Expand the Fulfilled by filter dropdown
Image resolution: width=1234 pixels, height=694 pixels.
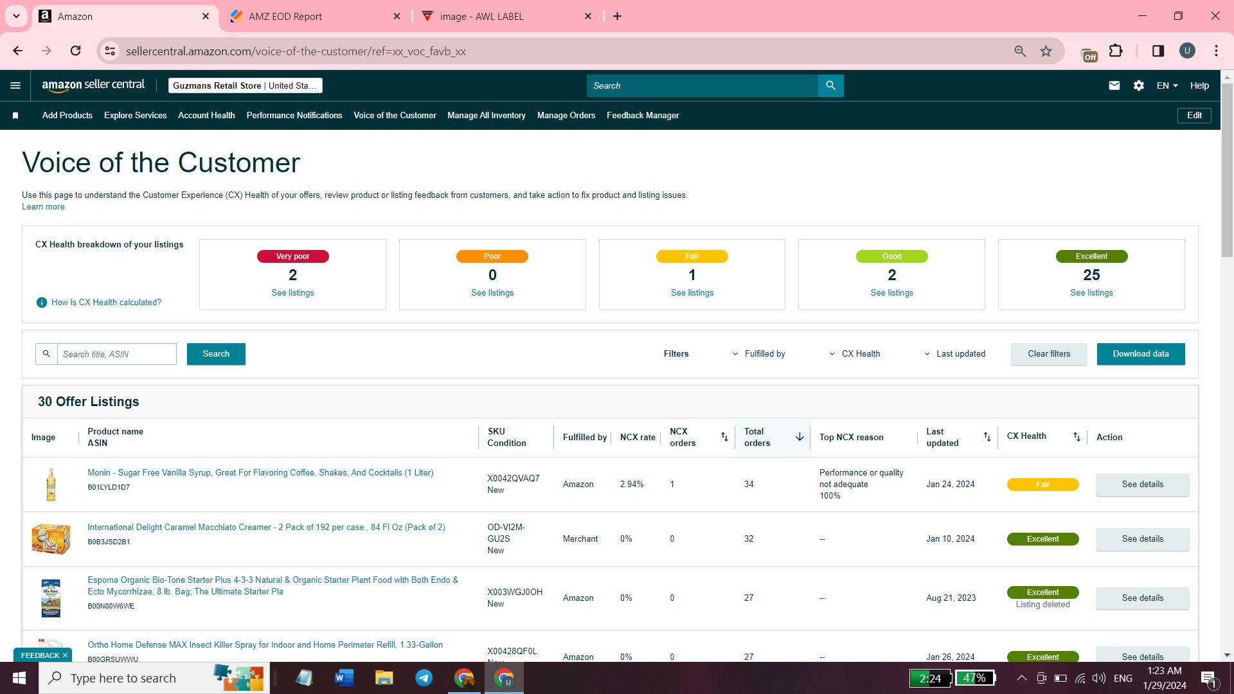tap(760, 354)
